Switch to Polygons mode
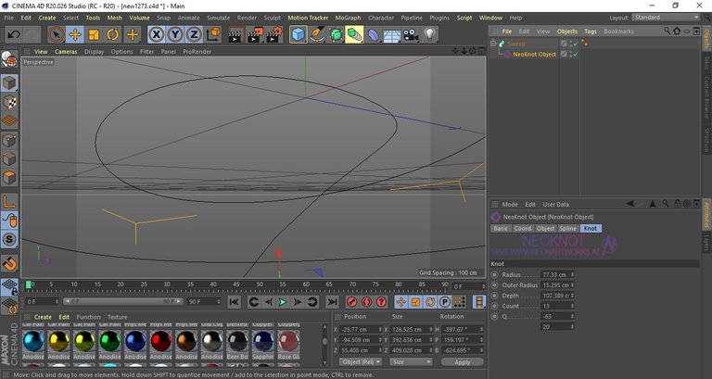712x379 pixels. click(9, 178)
